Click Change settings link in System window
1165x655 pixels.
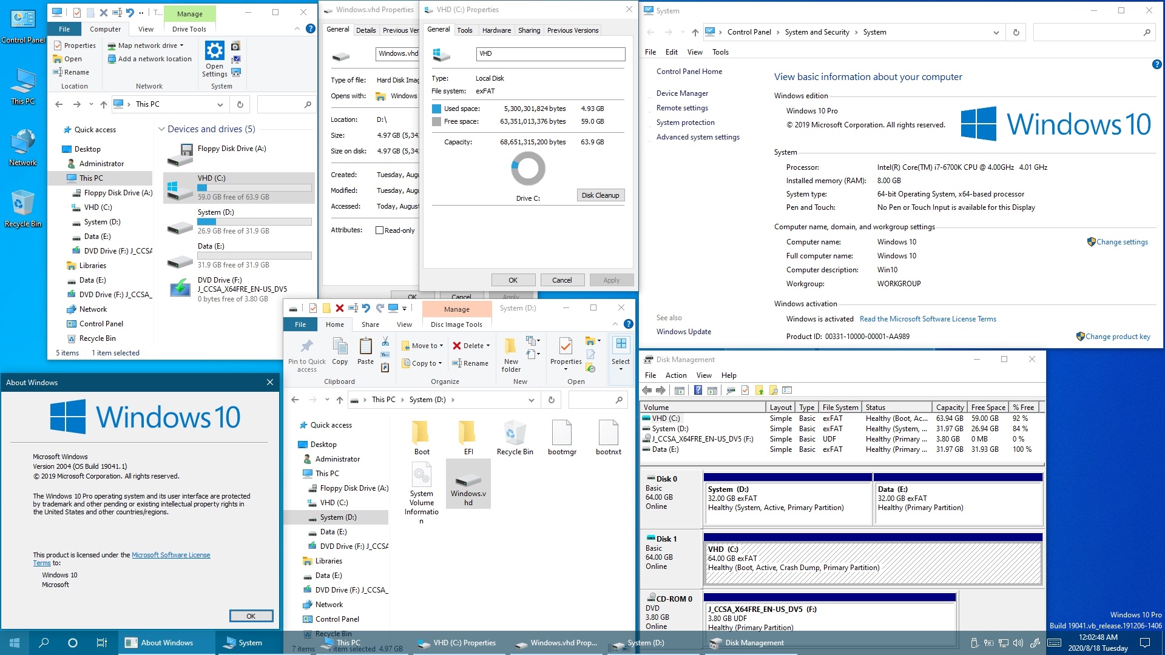click(1122, 242)
